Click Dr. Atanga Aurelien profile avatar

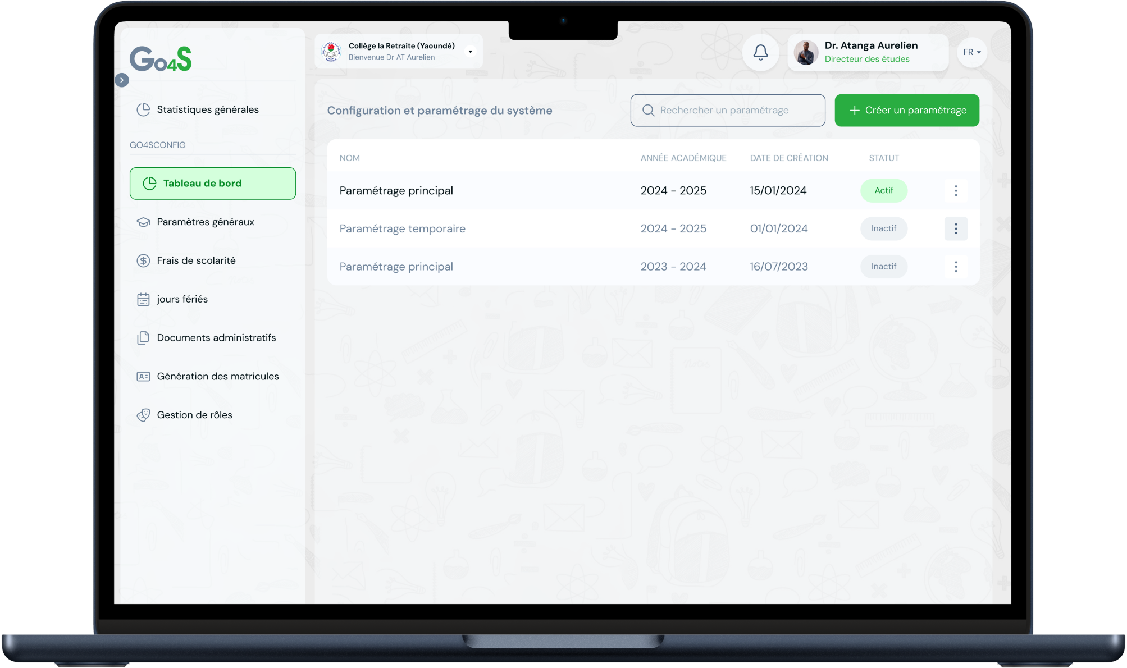point(806,53)
